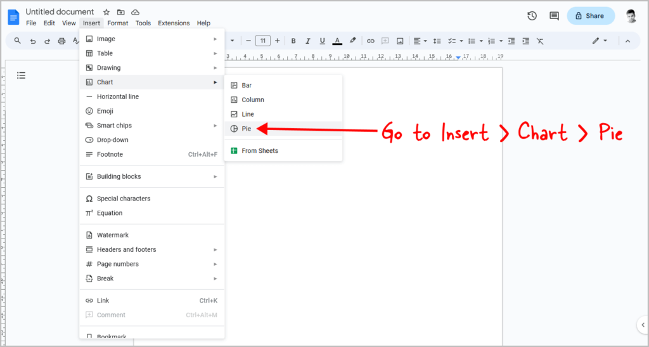Open numbered list options arrow
Screen dimensions: 649x347
coord(501,41)
